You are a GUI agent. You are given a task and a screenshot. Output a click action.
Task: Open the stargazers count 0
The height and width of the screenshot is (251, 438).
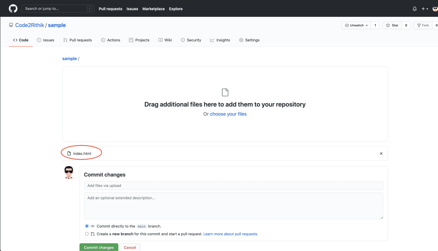coord(406,25)
